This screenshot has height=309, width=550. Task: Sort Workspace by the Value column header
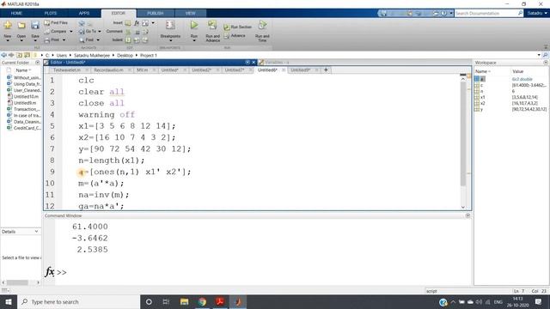[x=517, y=71]
